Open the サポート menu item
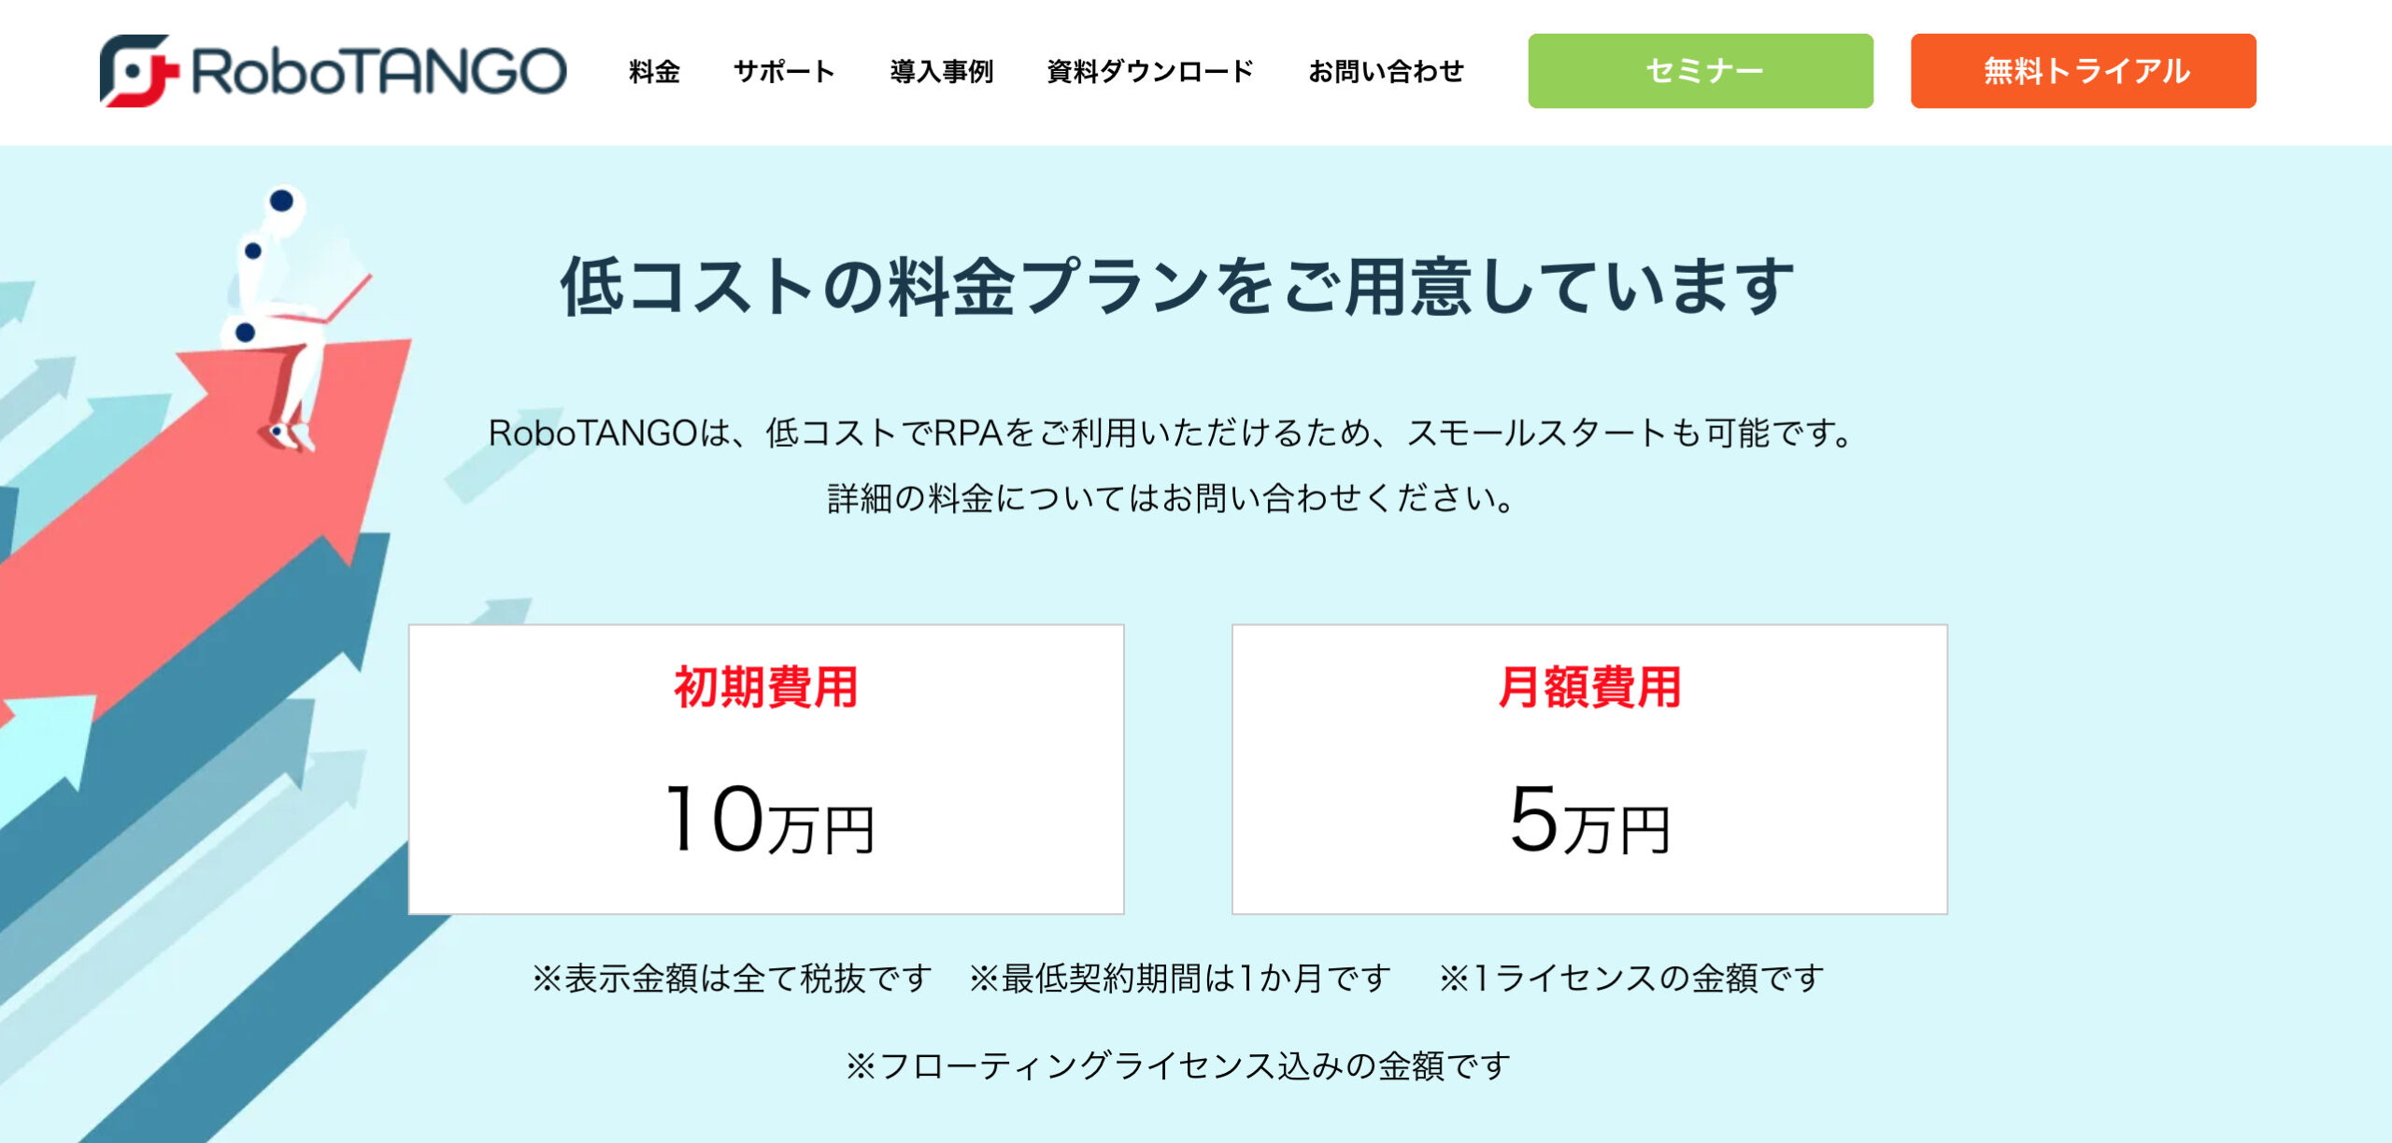The width and height of the screenshot is (2392, 1143). [784, 71]
